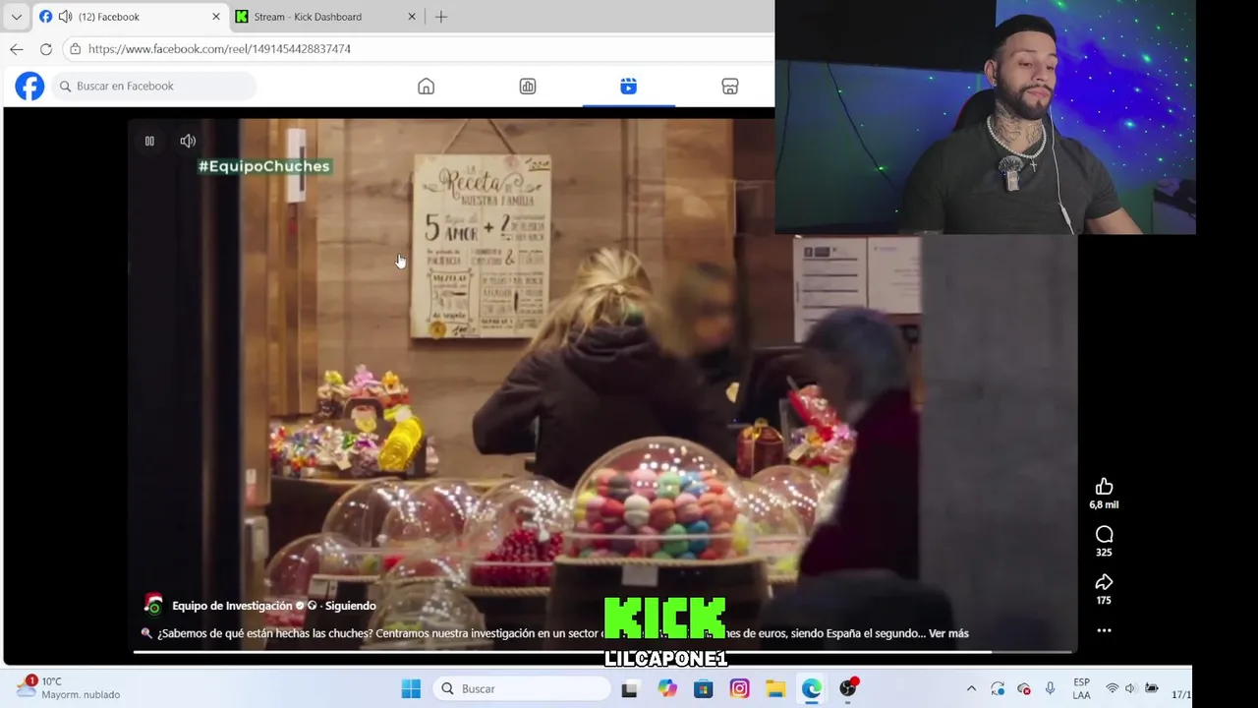This screenshot has width=1258, height=708.
Task: Go to Facebook home feed
Action: point(426,87)
